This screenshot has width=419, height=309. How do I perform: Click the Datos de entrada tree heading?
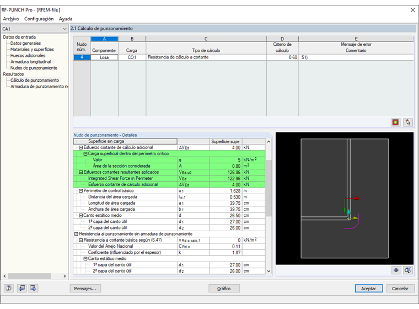click(19, 37)
